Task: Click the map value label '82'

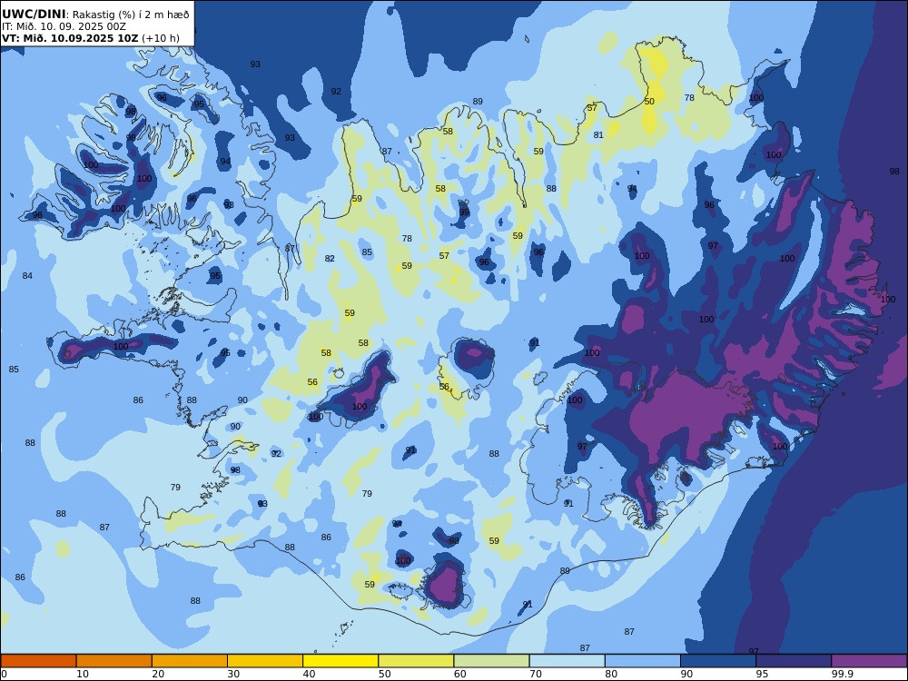Action: [330, 258]
